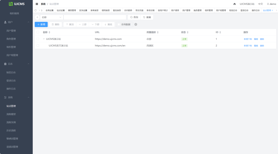Viewport: 278px width, 154px height.
Task: Switch language via 中文 selector
Action: 260,4
